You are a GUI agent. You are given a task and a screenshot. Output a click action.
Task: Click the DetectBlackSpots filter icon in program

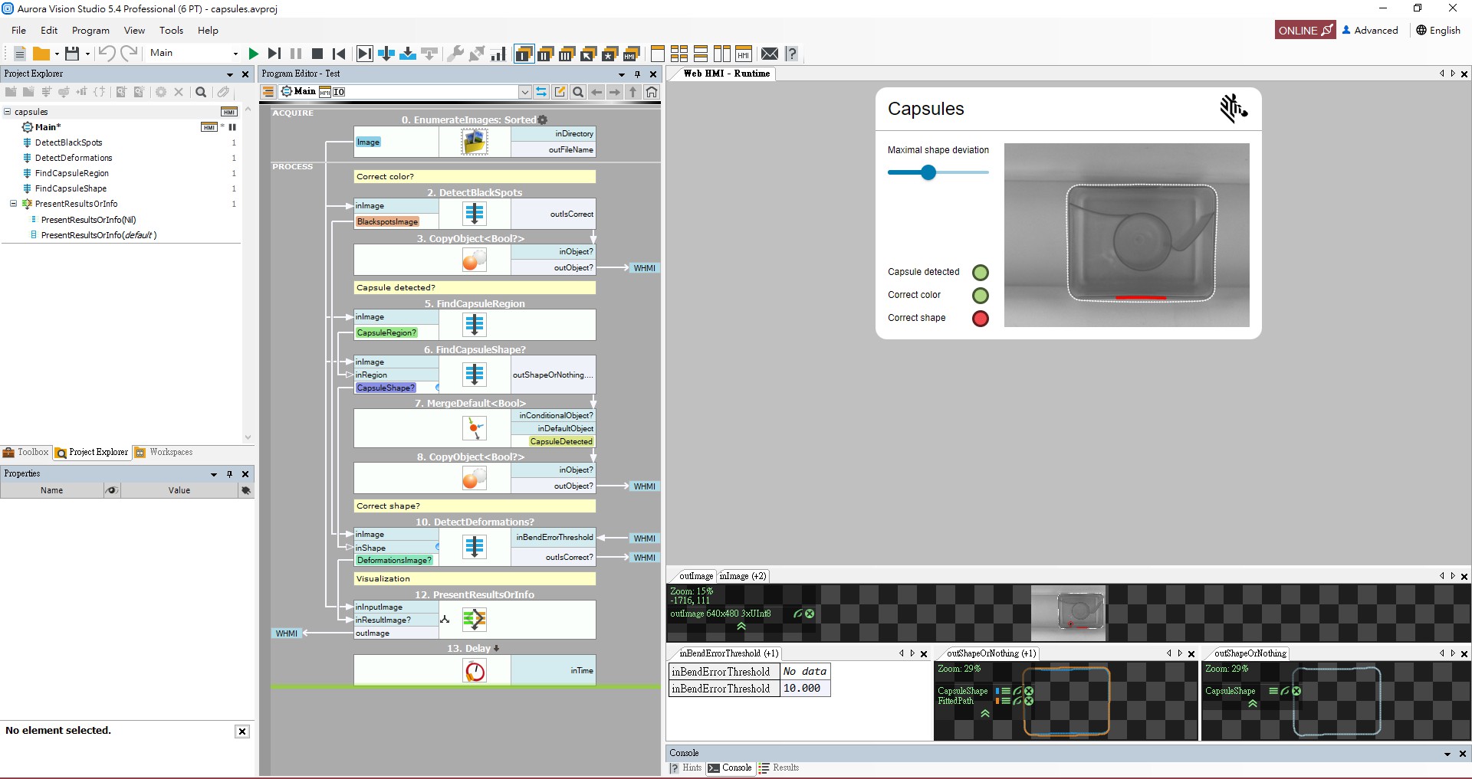click(475, 214)
